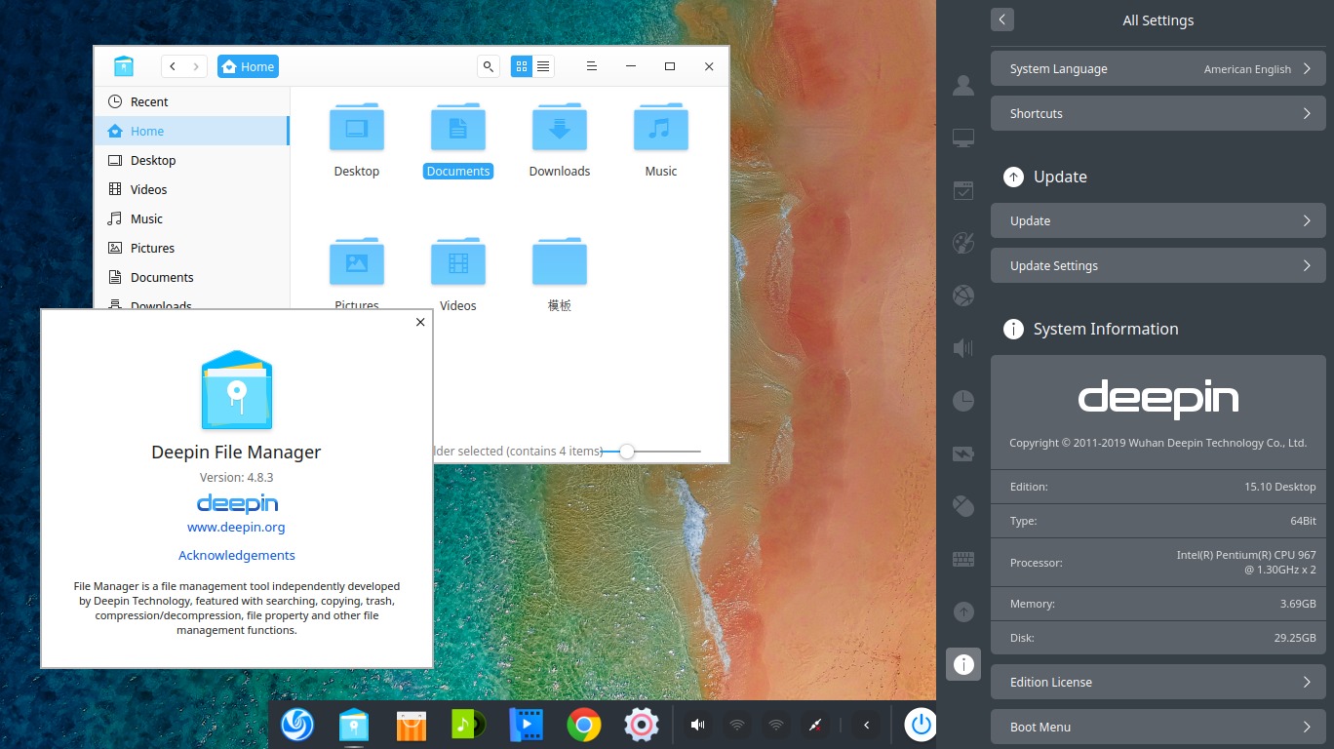1334x749 pixels.
Task: Click the 15.10 Desktop edition value
Action: (x=1280, y=487)
